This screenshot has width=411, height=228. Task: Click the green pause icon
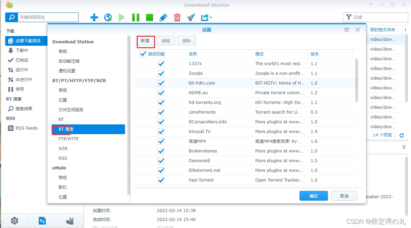point(135,18)
